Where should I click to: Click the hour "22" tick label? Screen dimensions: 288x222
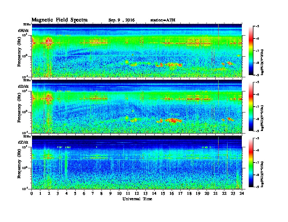point(224,194)
